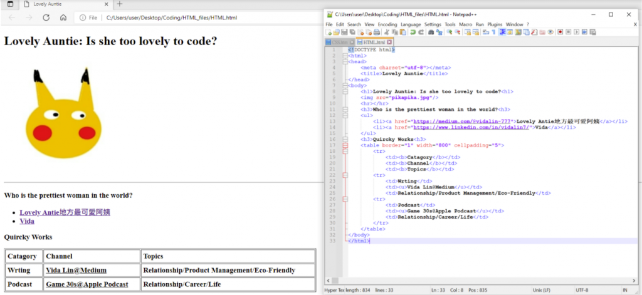Screen dimensions: 642x295
Task: Collapse the body section fold on line 7
Action: [345, 86]
